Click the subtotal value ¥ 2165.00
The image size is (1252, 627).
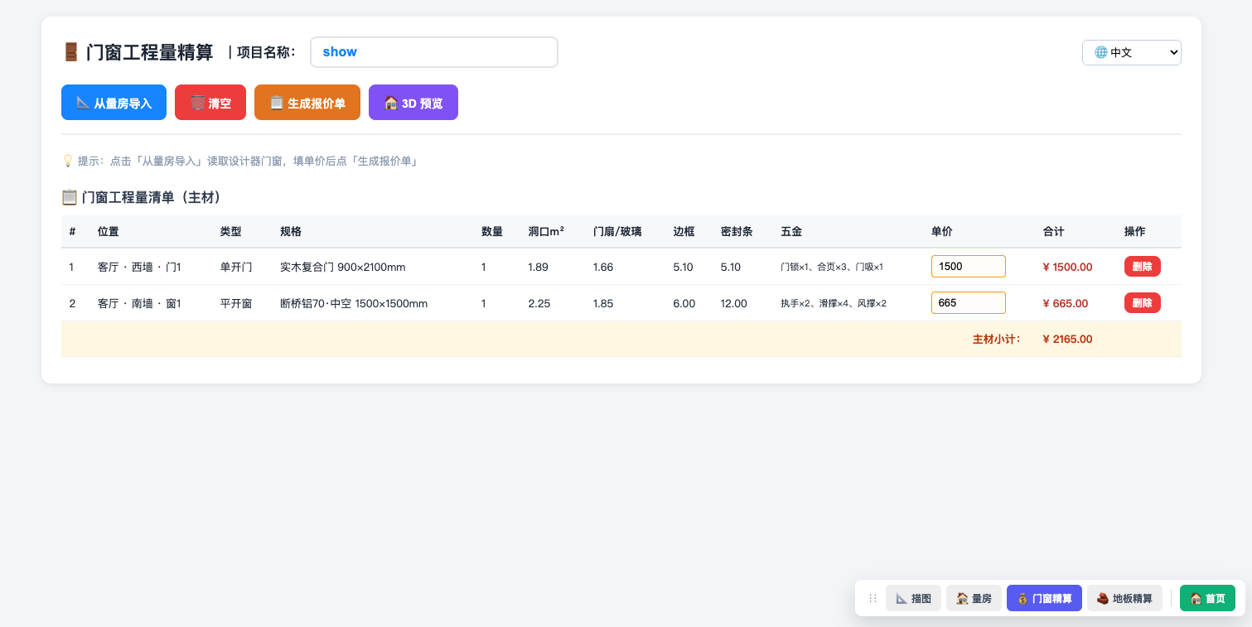click(x=1067, y=339)
